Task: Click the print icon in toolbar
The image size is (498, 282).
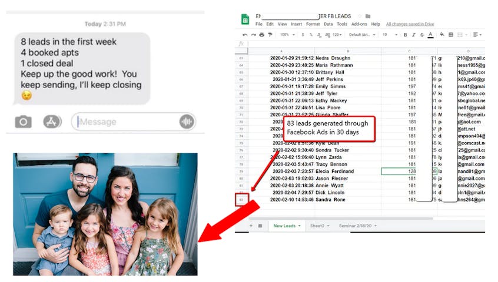Action: 261,35
